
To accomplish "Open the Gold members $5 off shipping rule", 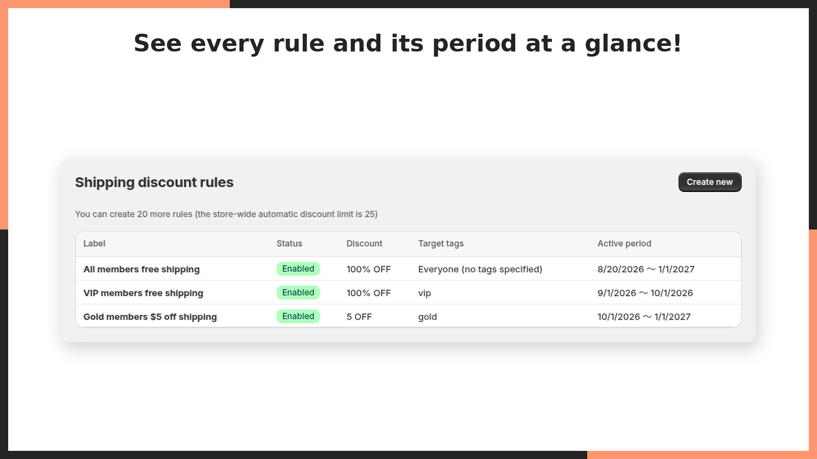I will (150, 317).
